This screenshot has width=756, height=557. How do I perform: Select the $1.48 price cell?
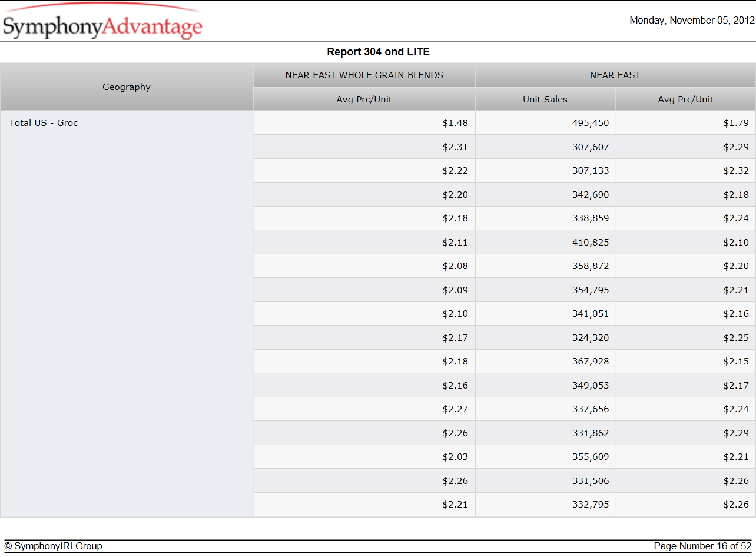point(364,123)
